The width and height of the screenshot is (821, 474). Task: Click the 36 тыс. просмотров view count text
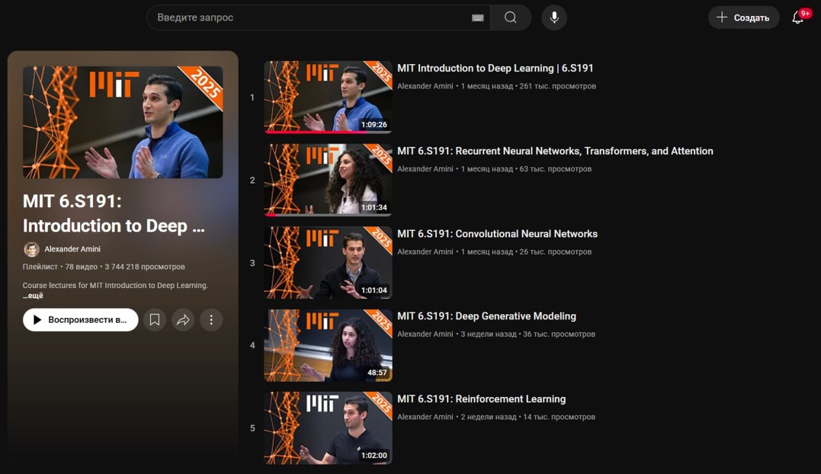559,334
